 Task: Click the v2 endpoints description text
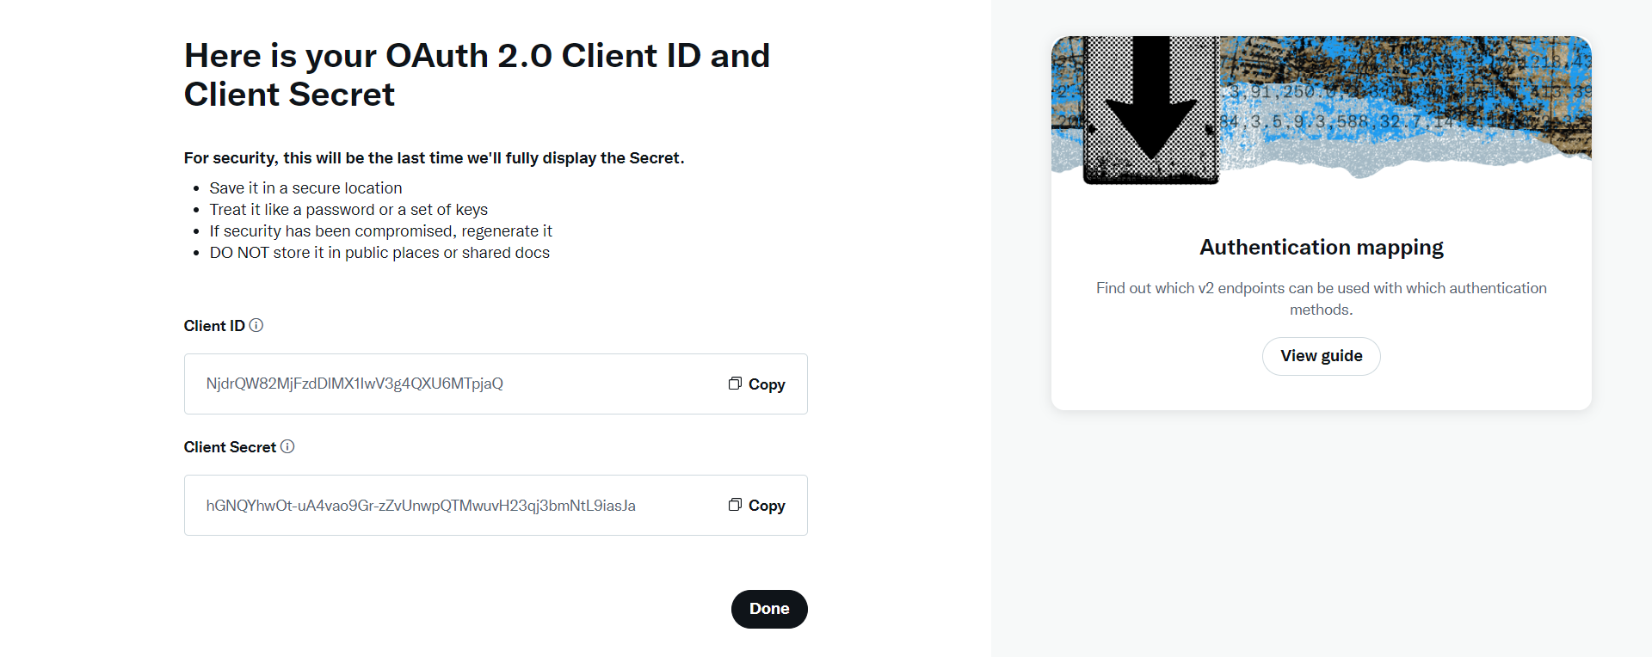coord(1321,298)
